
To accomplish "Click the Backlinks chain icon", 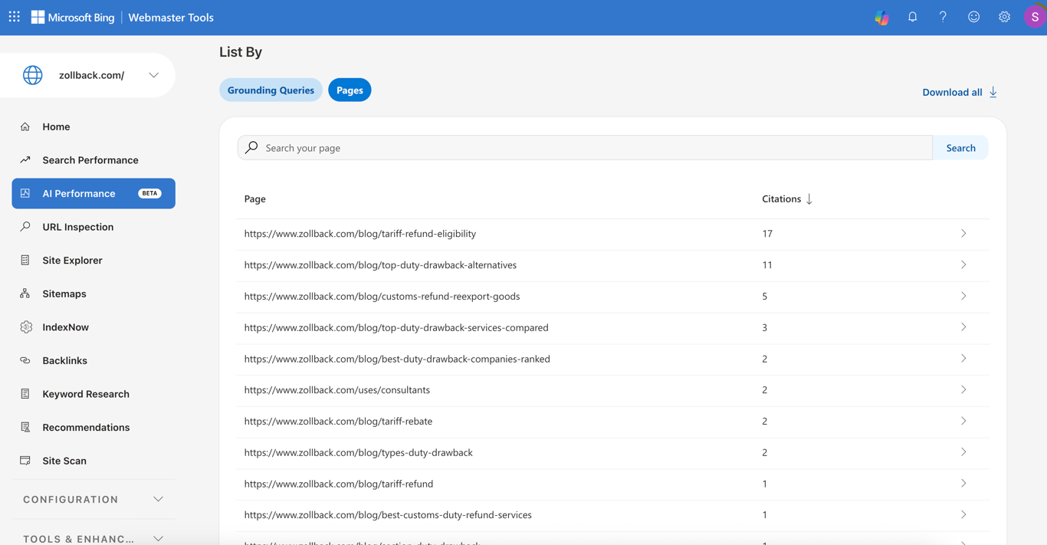I will [25, 360].
